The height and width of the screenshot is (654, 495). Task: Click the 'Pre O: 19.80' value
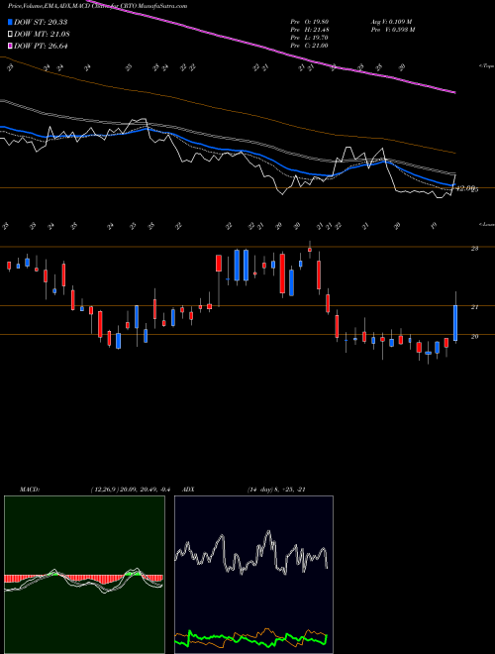pyautogui.click(x=309, y=22)
